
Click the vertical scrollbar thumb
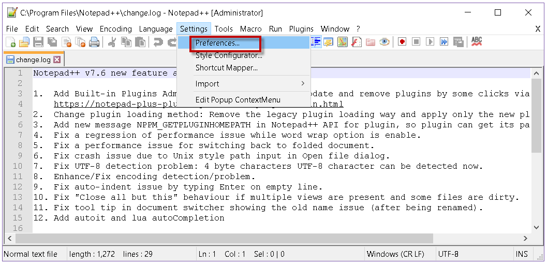(537, 115)
